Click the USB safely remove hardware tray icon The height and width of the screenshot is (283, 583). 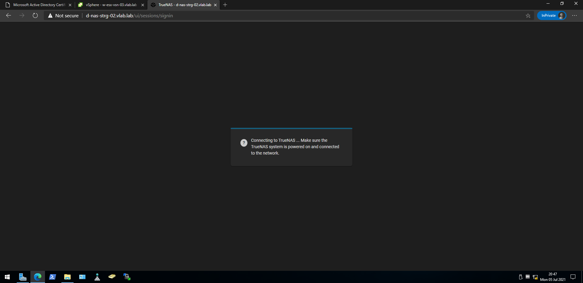(x=520, y=277)
